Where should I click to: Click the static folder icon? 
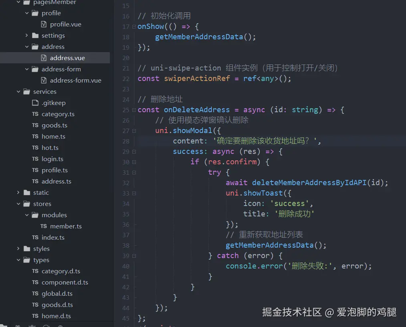pyautogui.click(x=27, y=192)
